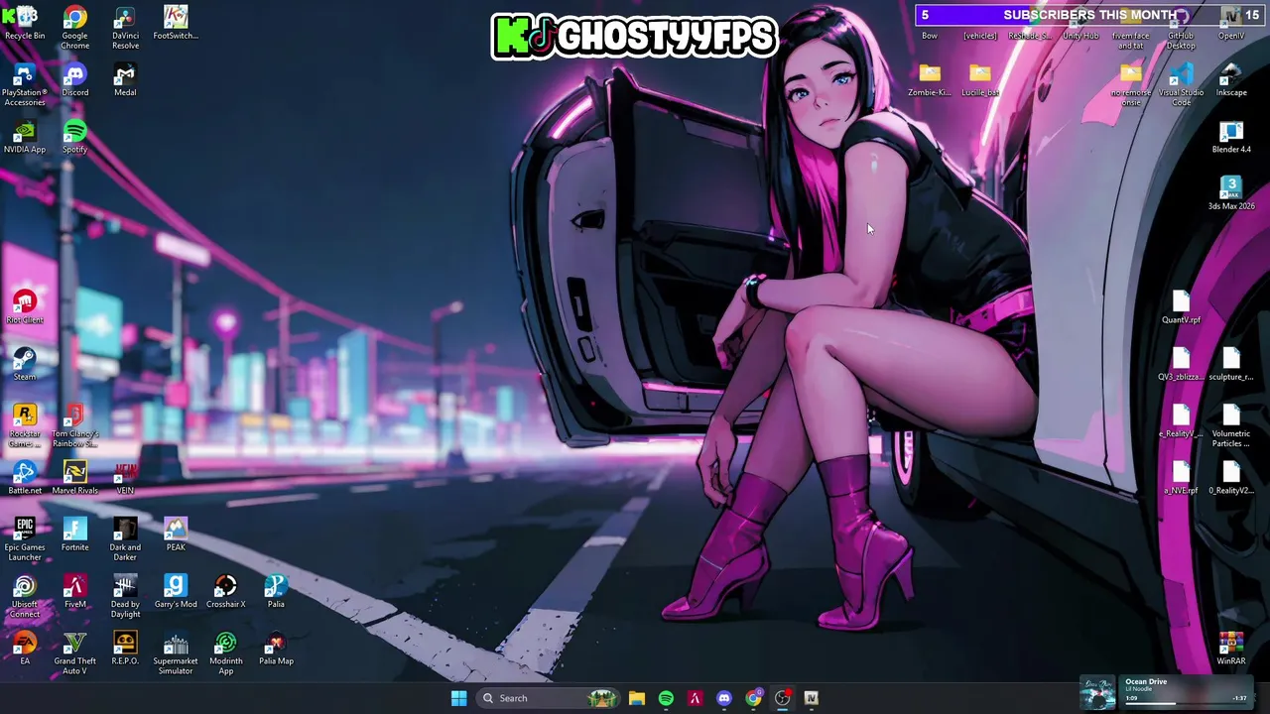Select the FiveM desktop icon

pos(74,591)
